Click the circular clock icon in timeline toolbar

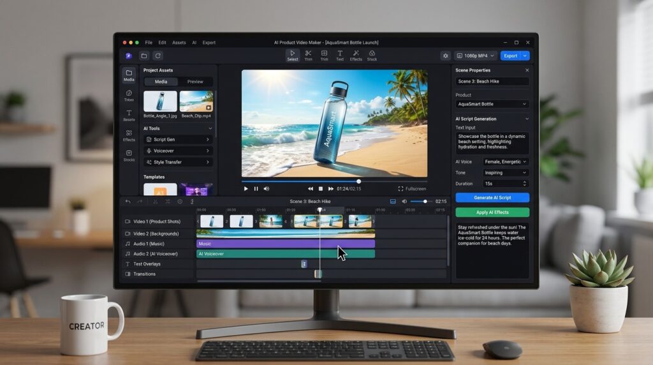[x=180, y=202]
